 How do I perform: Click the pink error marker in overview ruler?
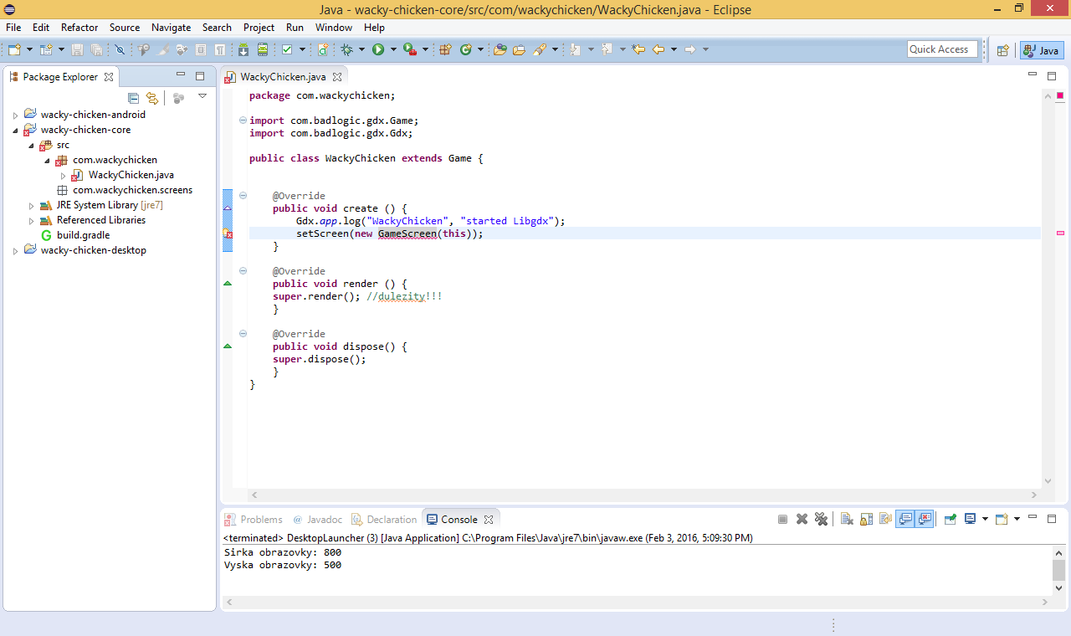point(1060,233)
